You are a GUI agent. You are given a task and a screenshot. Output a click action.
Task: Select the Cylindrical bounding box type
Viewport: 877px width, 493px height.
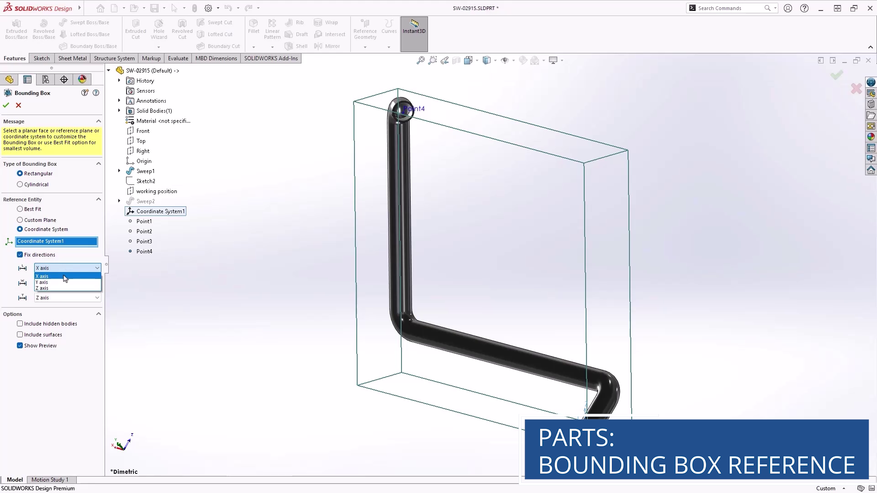tap(20, 184)
